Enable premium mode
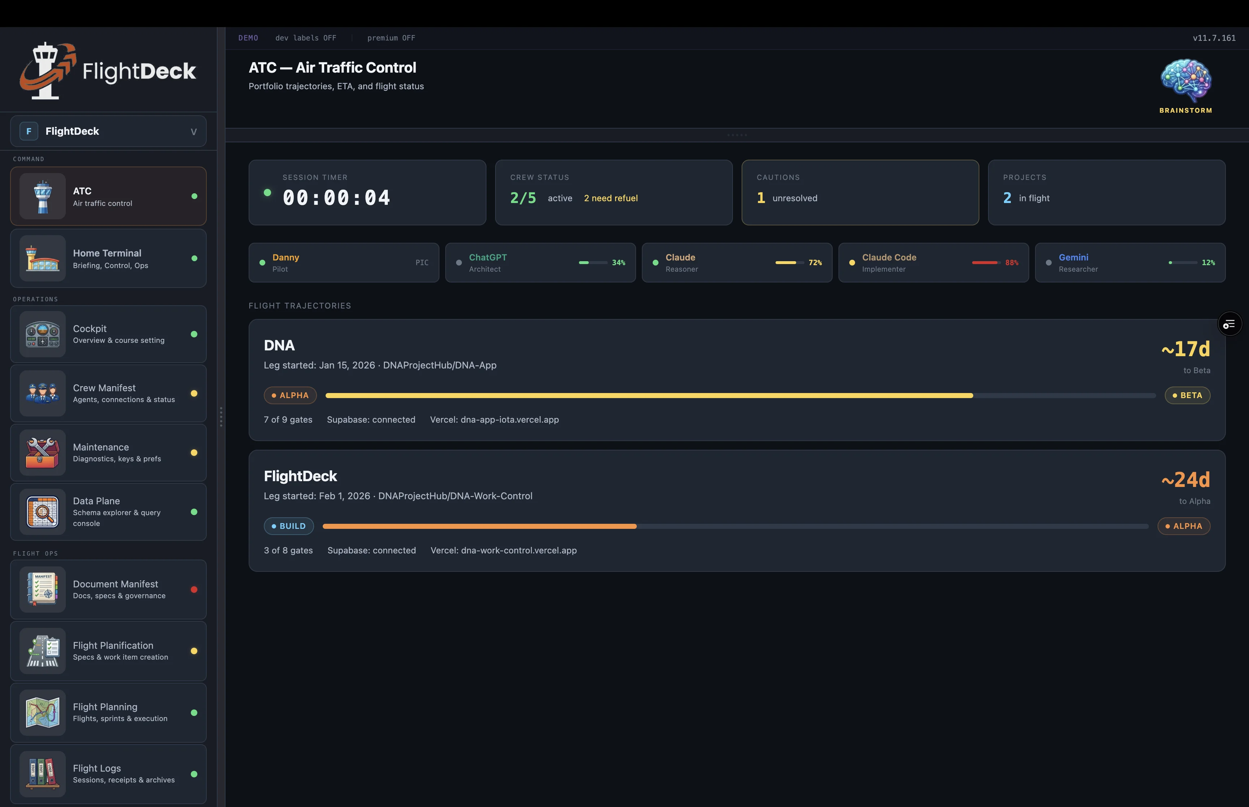Image resolution: width=1249 pixels, height=807 pixels. [391, 38]
